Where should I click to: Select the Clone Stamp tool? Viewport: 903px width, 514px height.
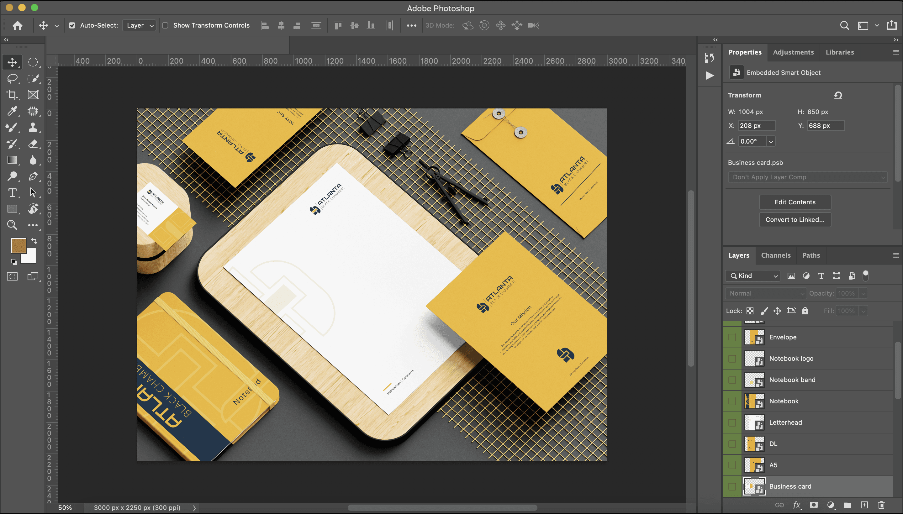pos(33,127)
